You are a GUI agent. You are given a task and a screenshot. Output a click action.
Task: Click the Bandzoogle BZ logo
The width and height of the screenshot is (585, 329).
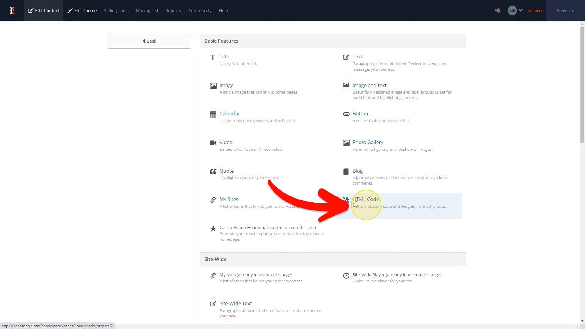tap(12, 11)
